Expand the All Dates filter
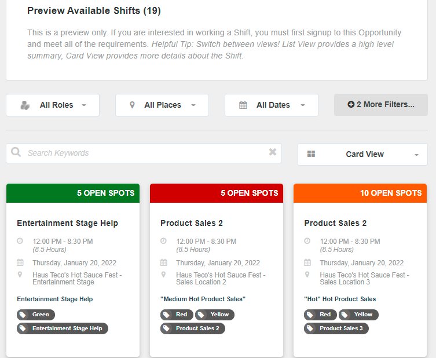The height and width of the screenshot is (358, 436). click(272, 105)
